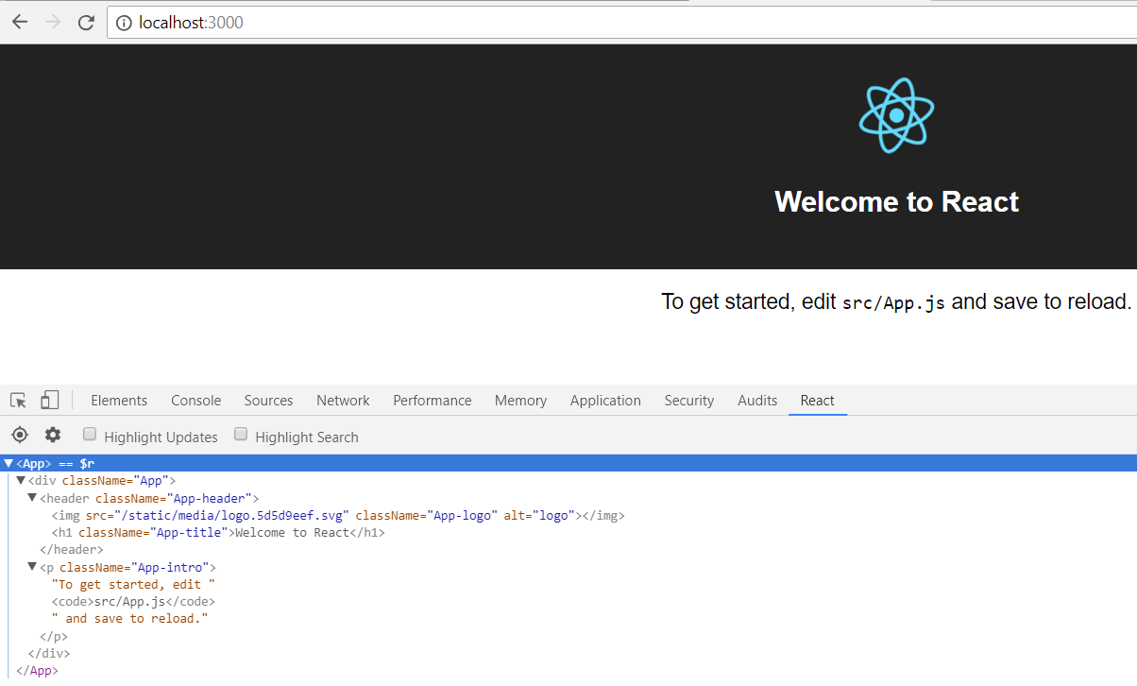
Task: Click the " and save to reload." text node
Action: (x=130, y=619)
